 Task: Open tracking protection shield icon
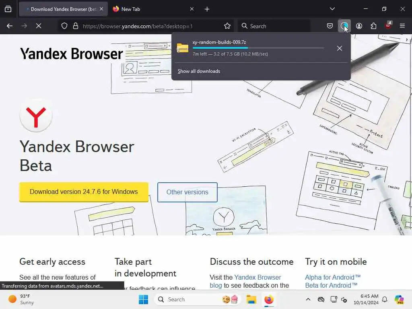click(64, 26)
